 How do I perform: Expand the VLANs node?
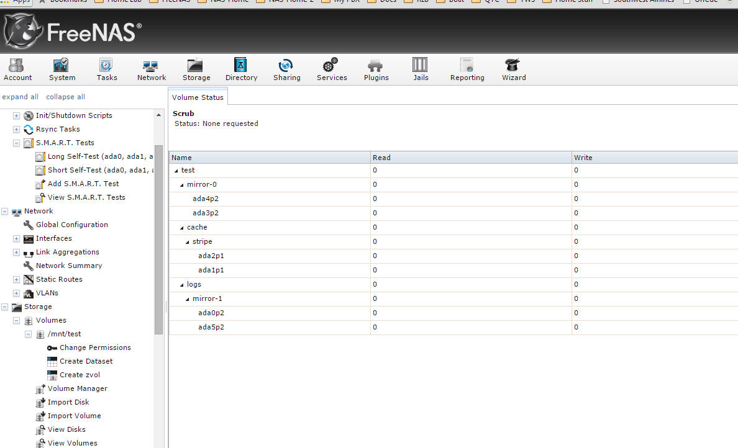(17, 293)
